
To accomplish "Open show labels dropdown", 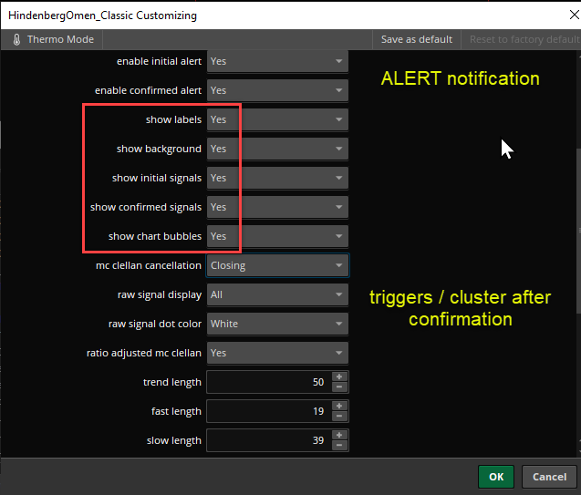I will [x=277, y=119].
